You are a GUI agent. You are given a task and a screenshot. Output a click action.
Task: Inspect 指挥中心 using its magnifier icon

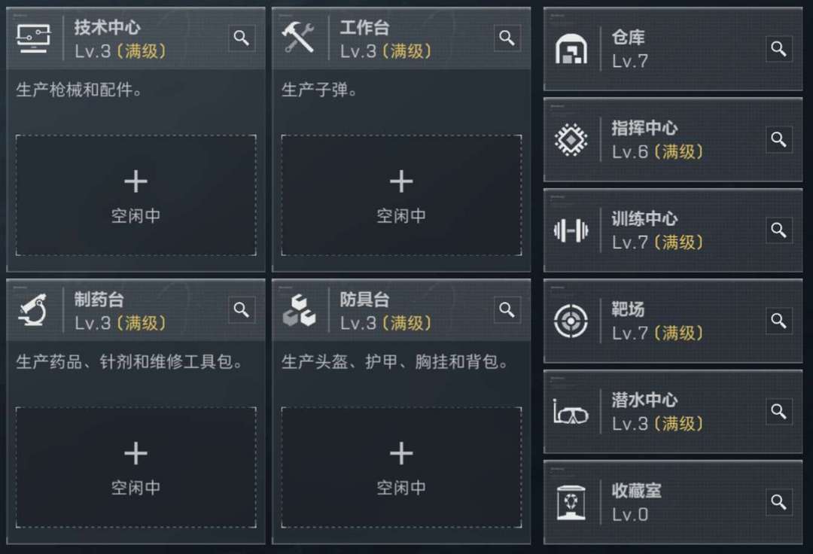(x=779, y=139)
